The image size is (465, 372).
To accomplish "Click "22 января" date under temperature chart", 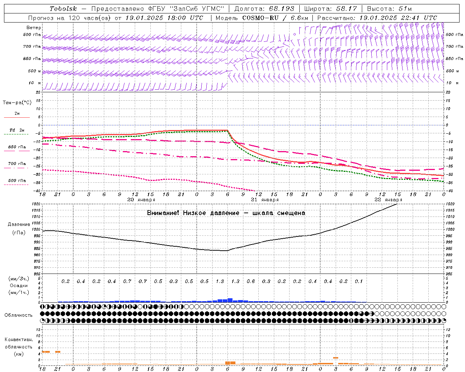I will pyautogui.click(x=388, y=200).
